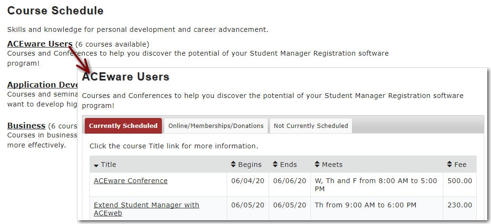The image size is (491, 224).
Task: Open Extend Student Manager with ACEweb course
Action: click(146, 209)
